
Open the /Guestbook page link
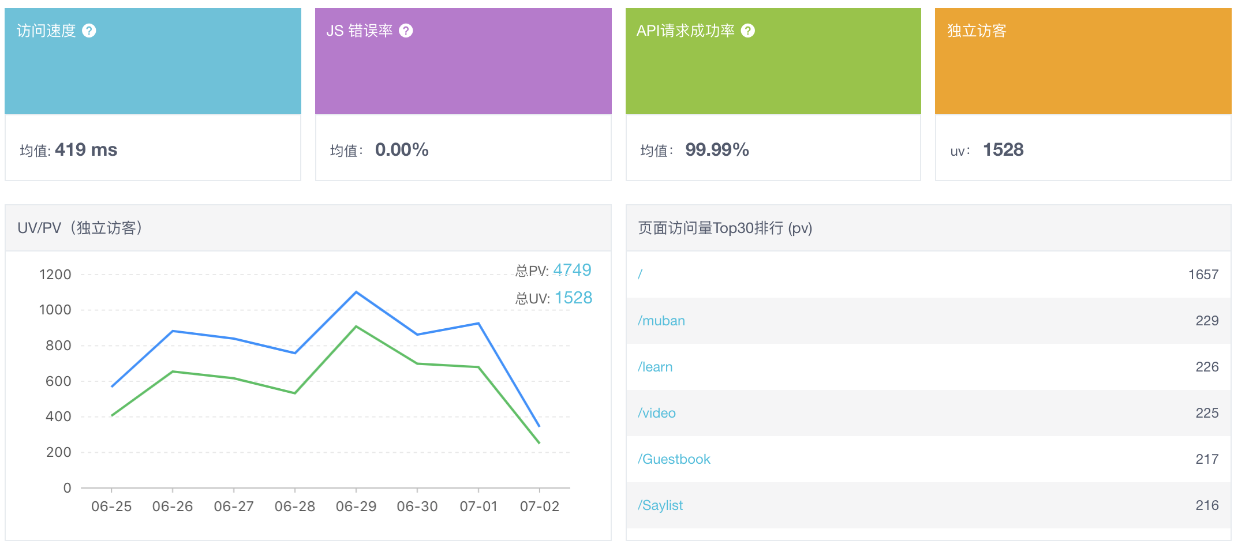[674, 459]
